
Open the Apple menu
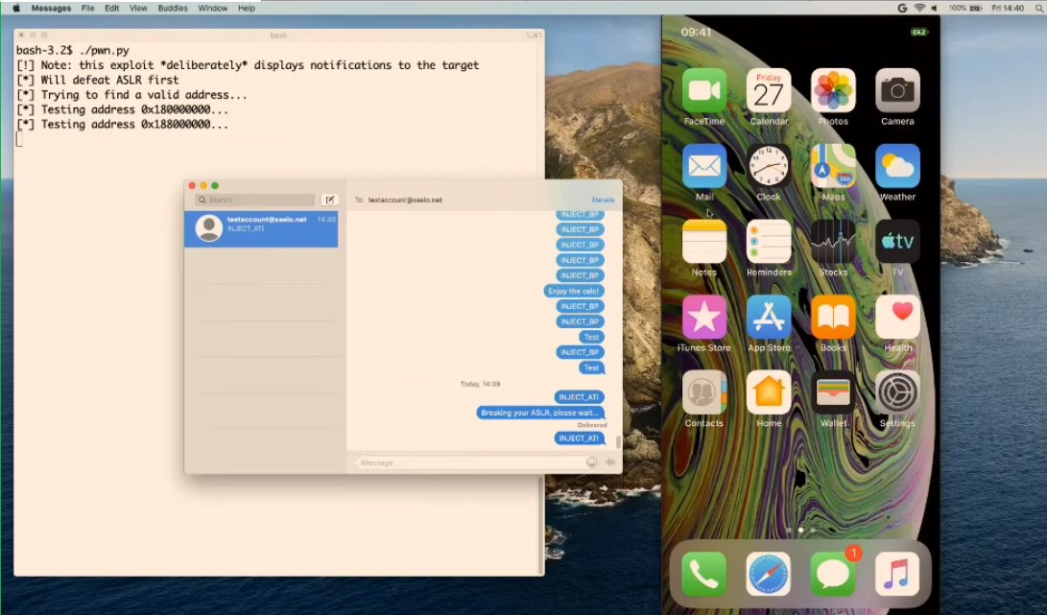tap(16, 8)
